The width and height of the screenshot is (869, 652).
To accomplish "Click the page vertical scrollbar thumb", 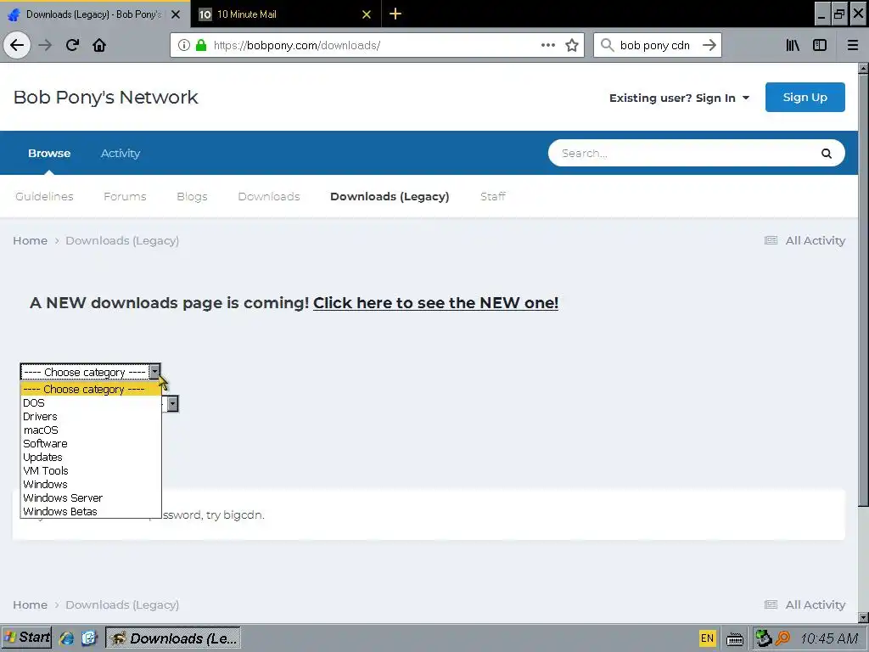I will [x=863, y=289].
